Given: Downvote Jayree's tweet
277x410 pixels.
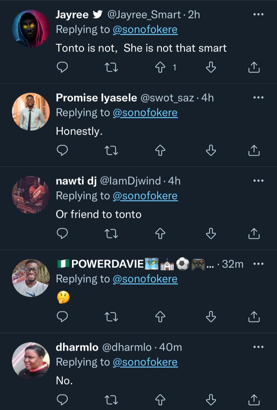Looking at the screenshot, I should (211, 68).
